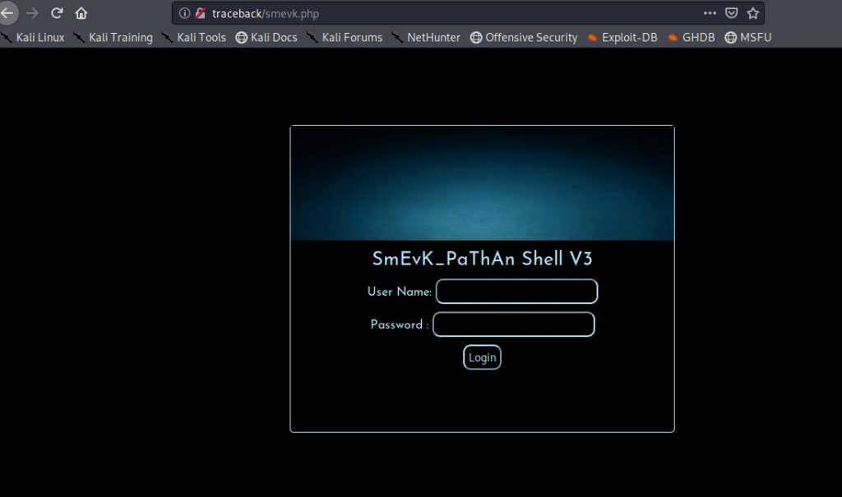Click the insecure connection padlock icon
The height and width of the screenshot is (497, 842).
tap(201, 13)
